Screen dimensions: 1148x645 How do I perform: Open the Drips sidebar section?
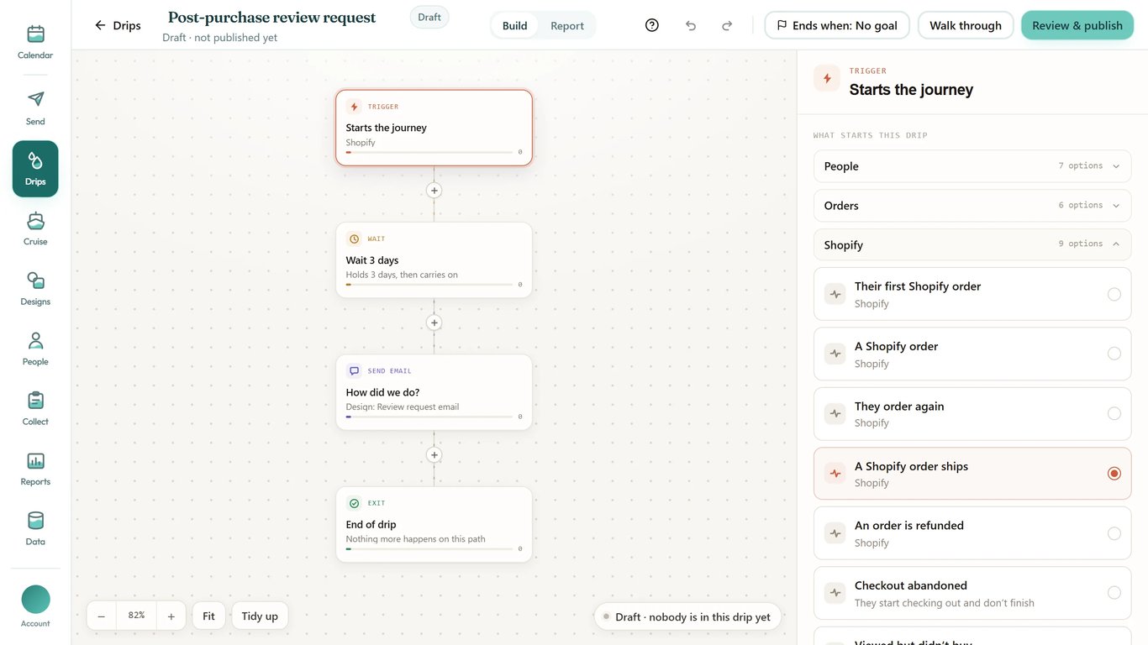(x=35, y=169)
